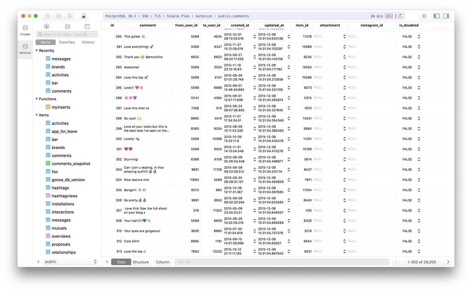The height and width of the screenshot is (292, 472).
Task: Collapse the Recently section in the sidebar
Action: pos(37,51)
